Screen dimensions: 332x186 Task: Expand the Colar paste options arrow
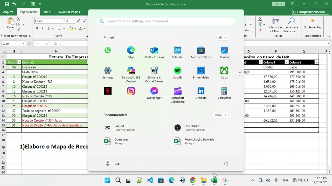[10, 31]
